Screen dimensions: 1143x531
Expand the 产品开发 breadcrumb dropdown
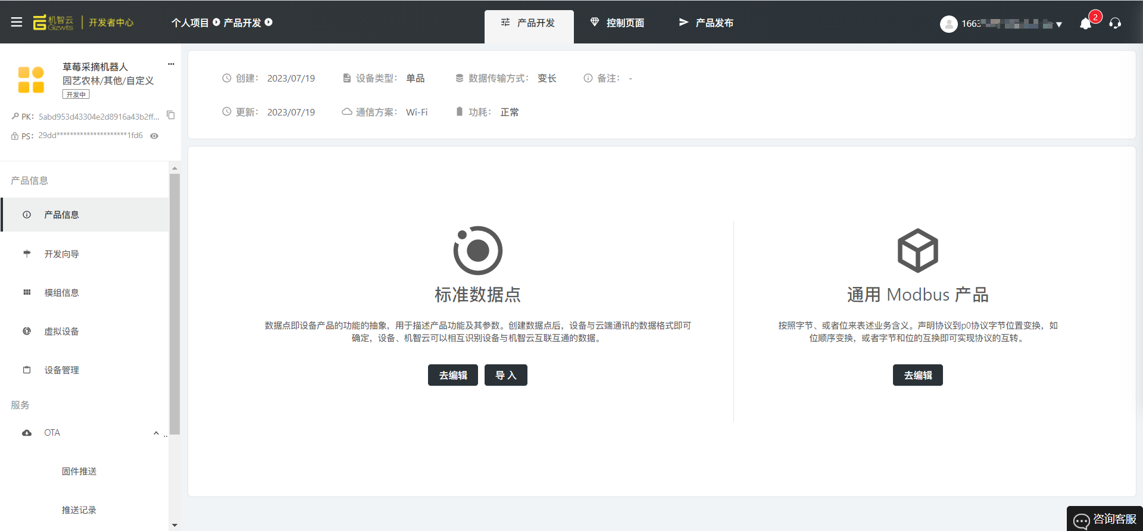(268, 23)
